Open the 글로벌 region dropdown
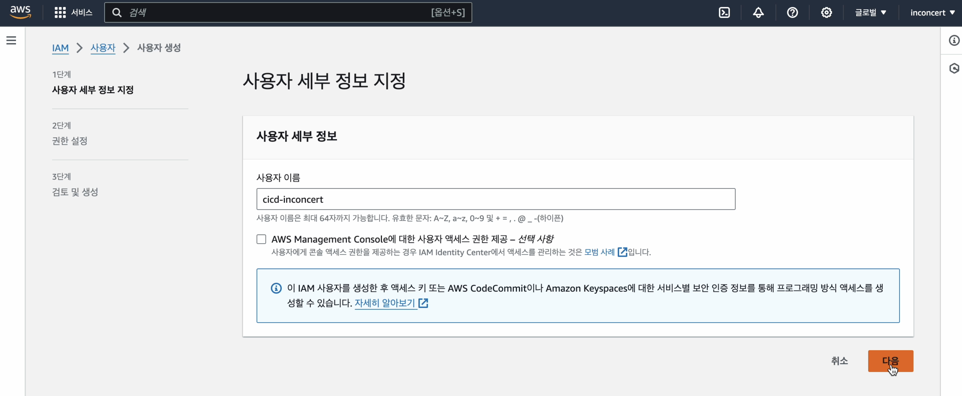 tap(870, 12)
